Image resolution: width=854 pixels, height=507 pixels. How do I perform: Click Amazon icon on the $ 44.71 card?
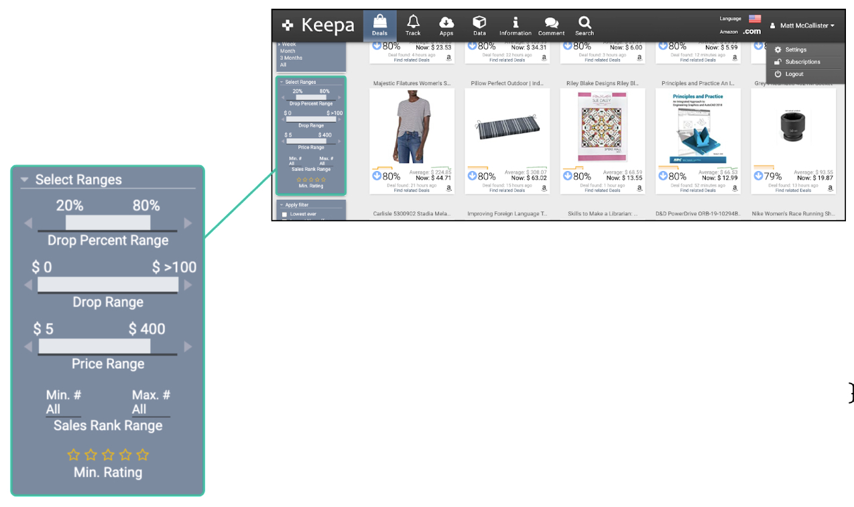[x=448, y=190]
